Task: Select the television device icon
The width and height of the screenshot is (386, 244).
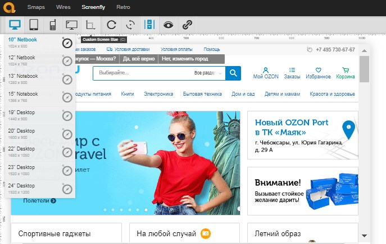Action: click(x=71, y=25)
